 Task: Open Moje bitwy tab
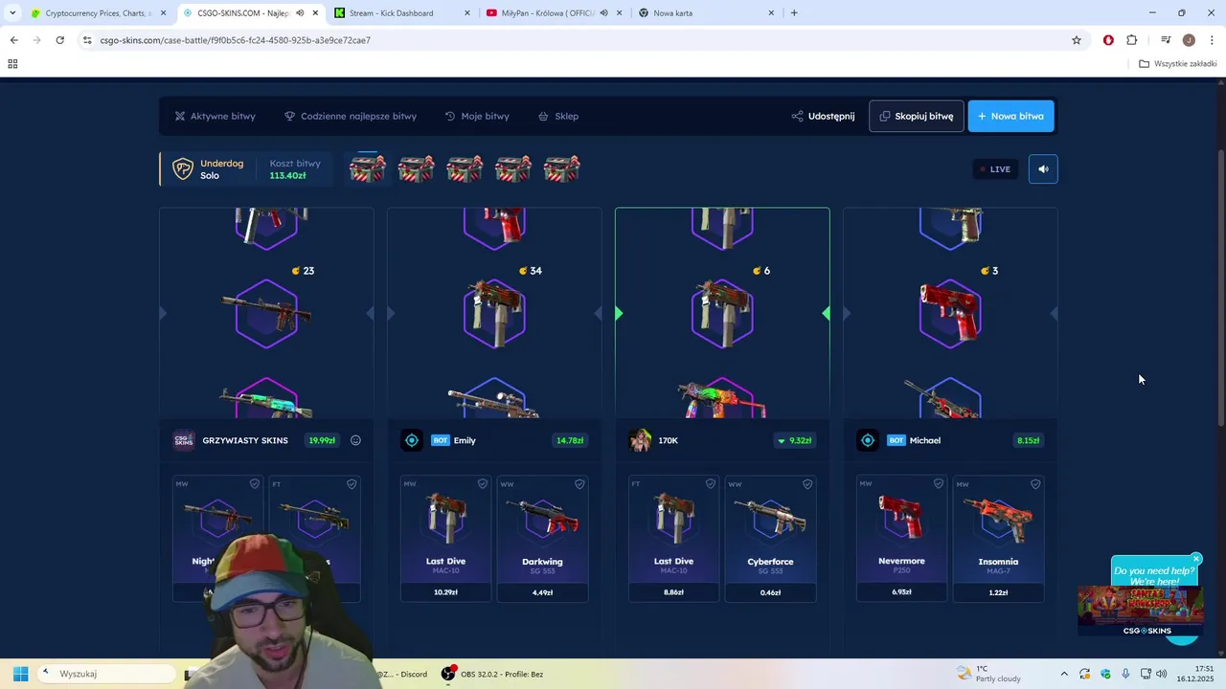click(x=477, y=116)
